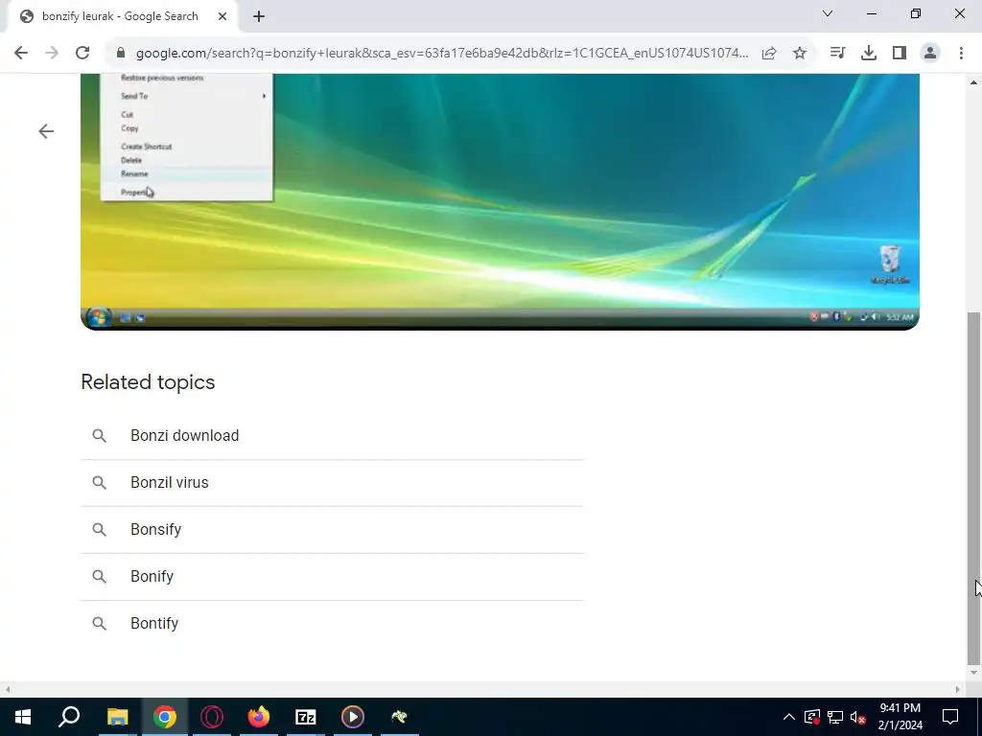Image resolution: width=982 pixels, height=736 pixels.
Task: Click the magnifier icon beside Bonify
Action: [x=99, y=576]
